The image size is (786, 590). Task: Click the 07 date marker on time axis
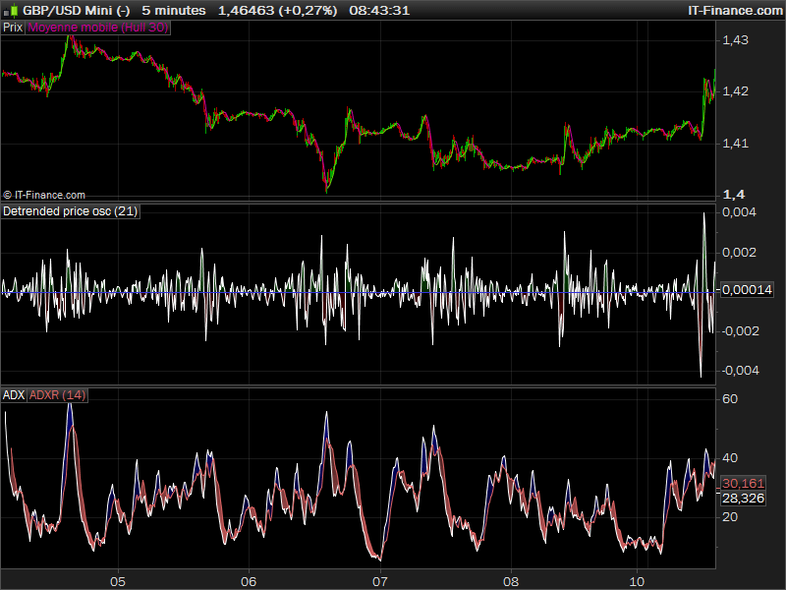pos(380,581)
